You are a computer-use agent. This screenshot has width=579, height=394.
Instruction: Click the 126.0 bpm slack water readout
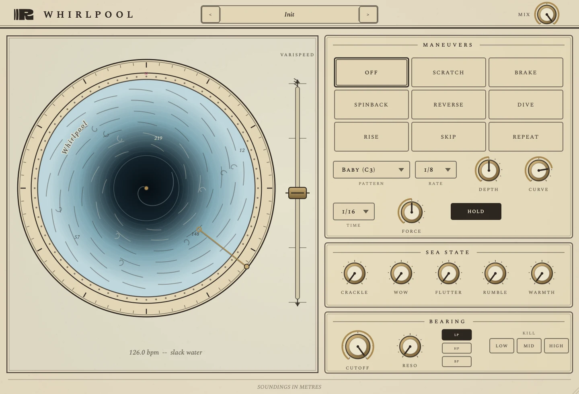(166, 353)
